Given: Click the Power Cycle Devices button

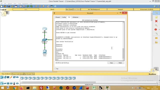Looking at the screenshot, I should 18,74.
